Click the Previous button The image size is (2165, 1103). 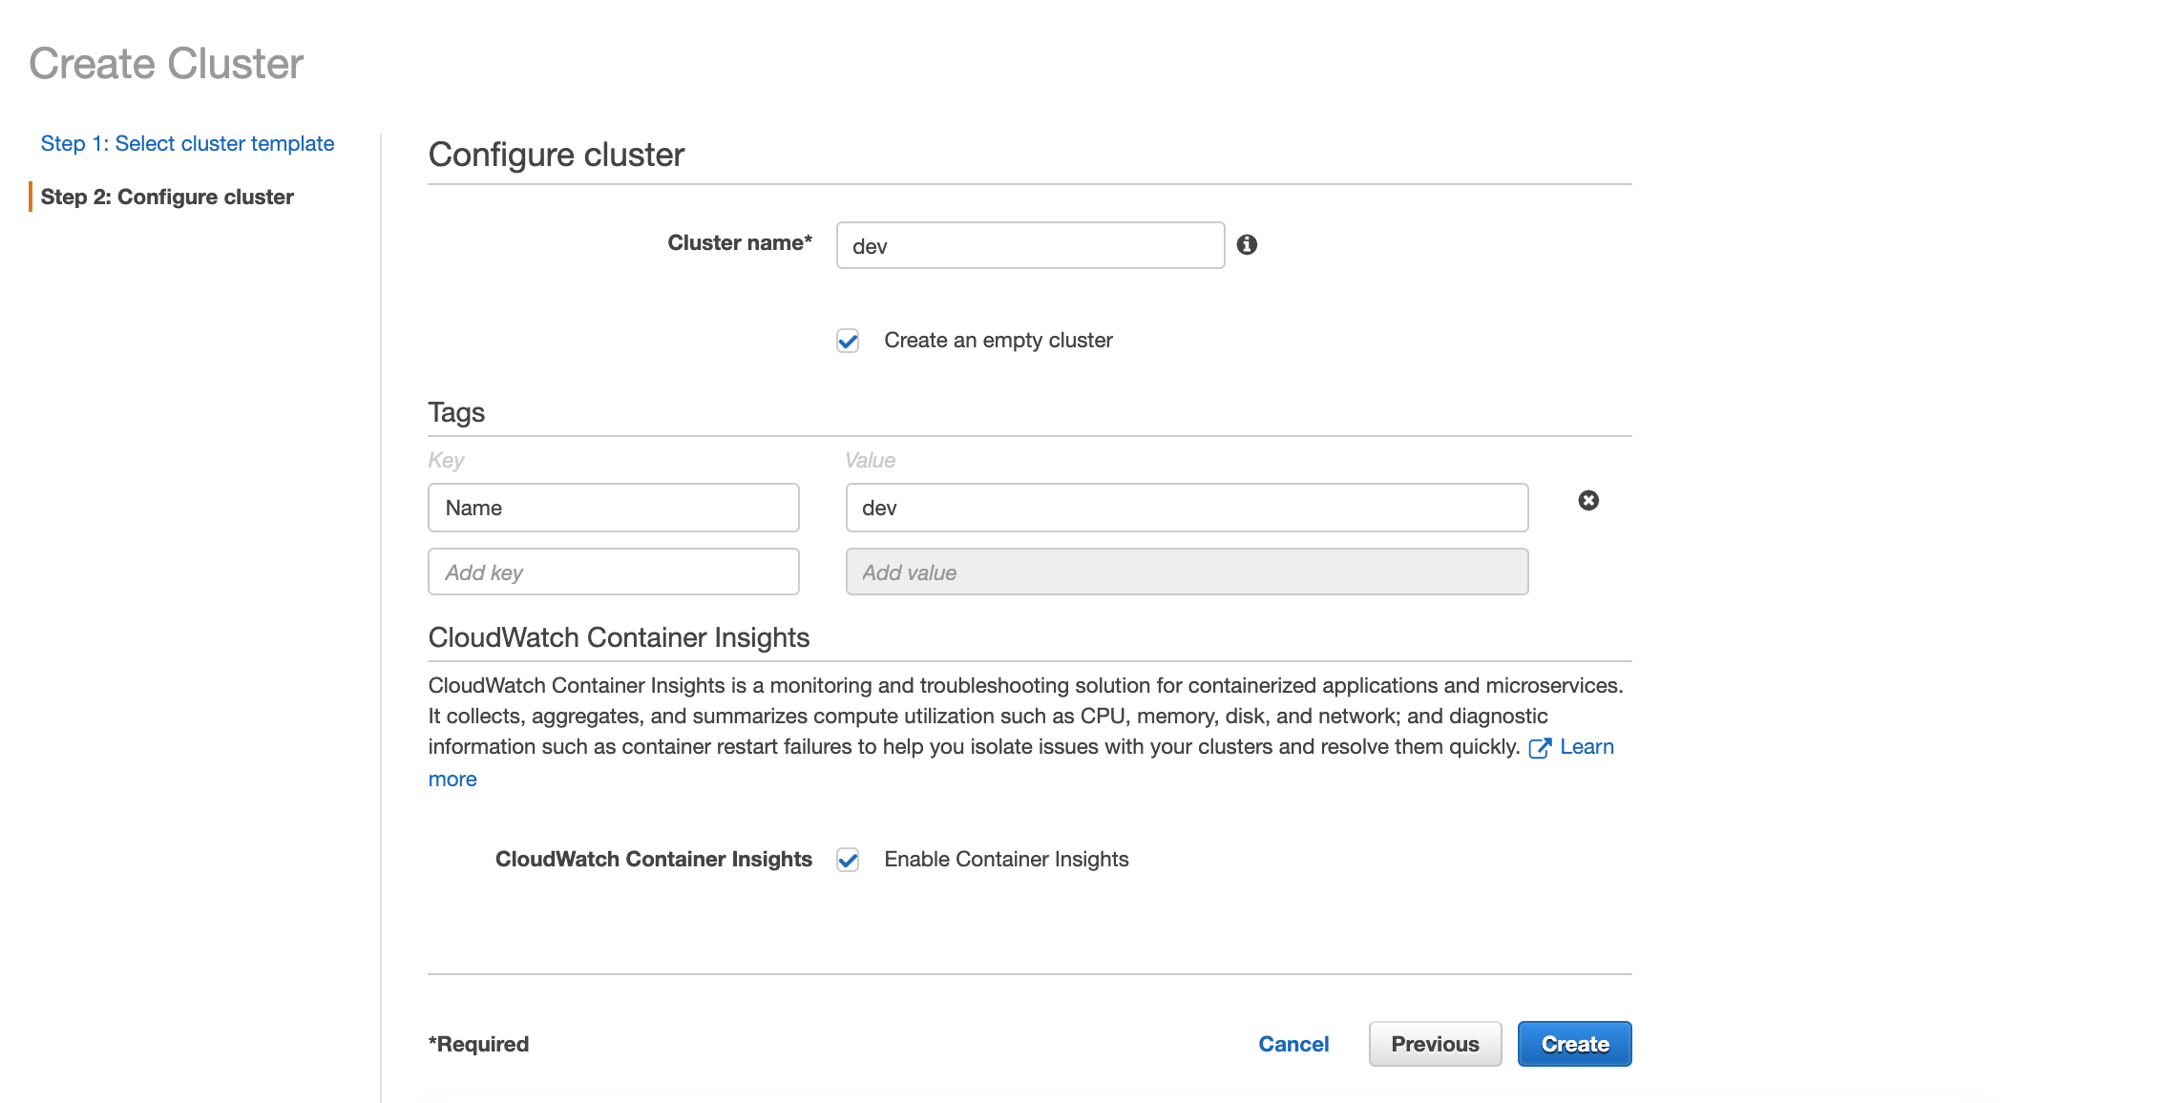1435,1044
